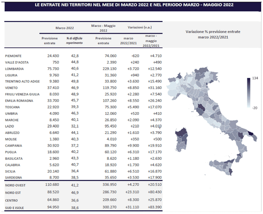
Task: Click Piemonte value 24.430
Action: point(53,56)
